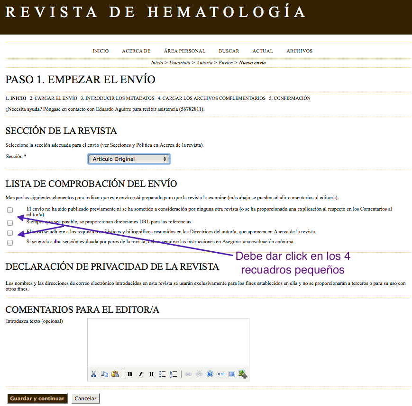Check the box for URL references provided
Image resolution: width=412 pixels, height=406 pixels.
10,223
